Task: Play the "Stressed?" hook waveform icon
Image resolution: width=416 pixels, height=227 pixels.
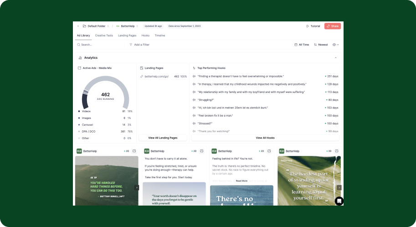Action: (194, 124)
